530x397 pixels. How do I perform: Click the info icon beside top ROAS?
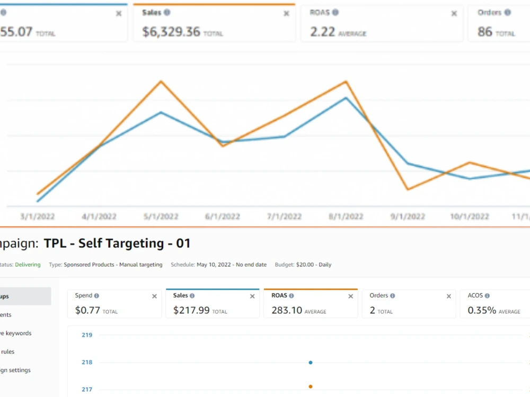click(335, 13)
